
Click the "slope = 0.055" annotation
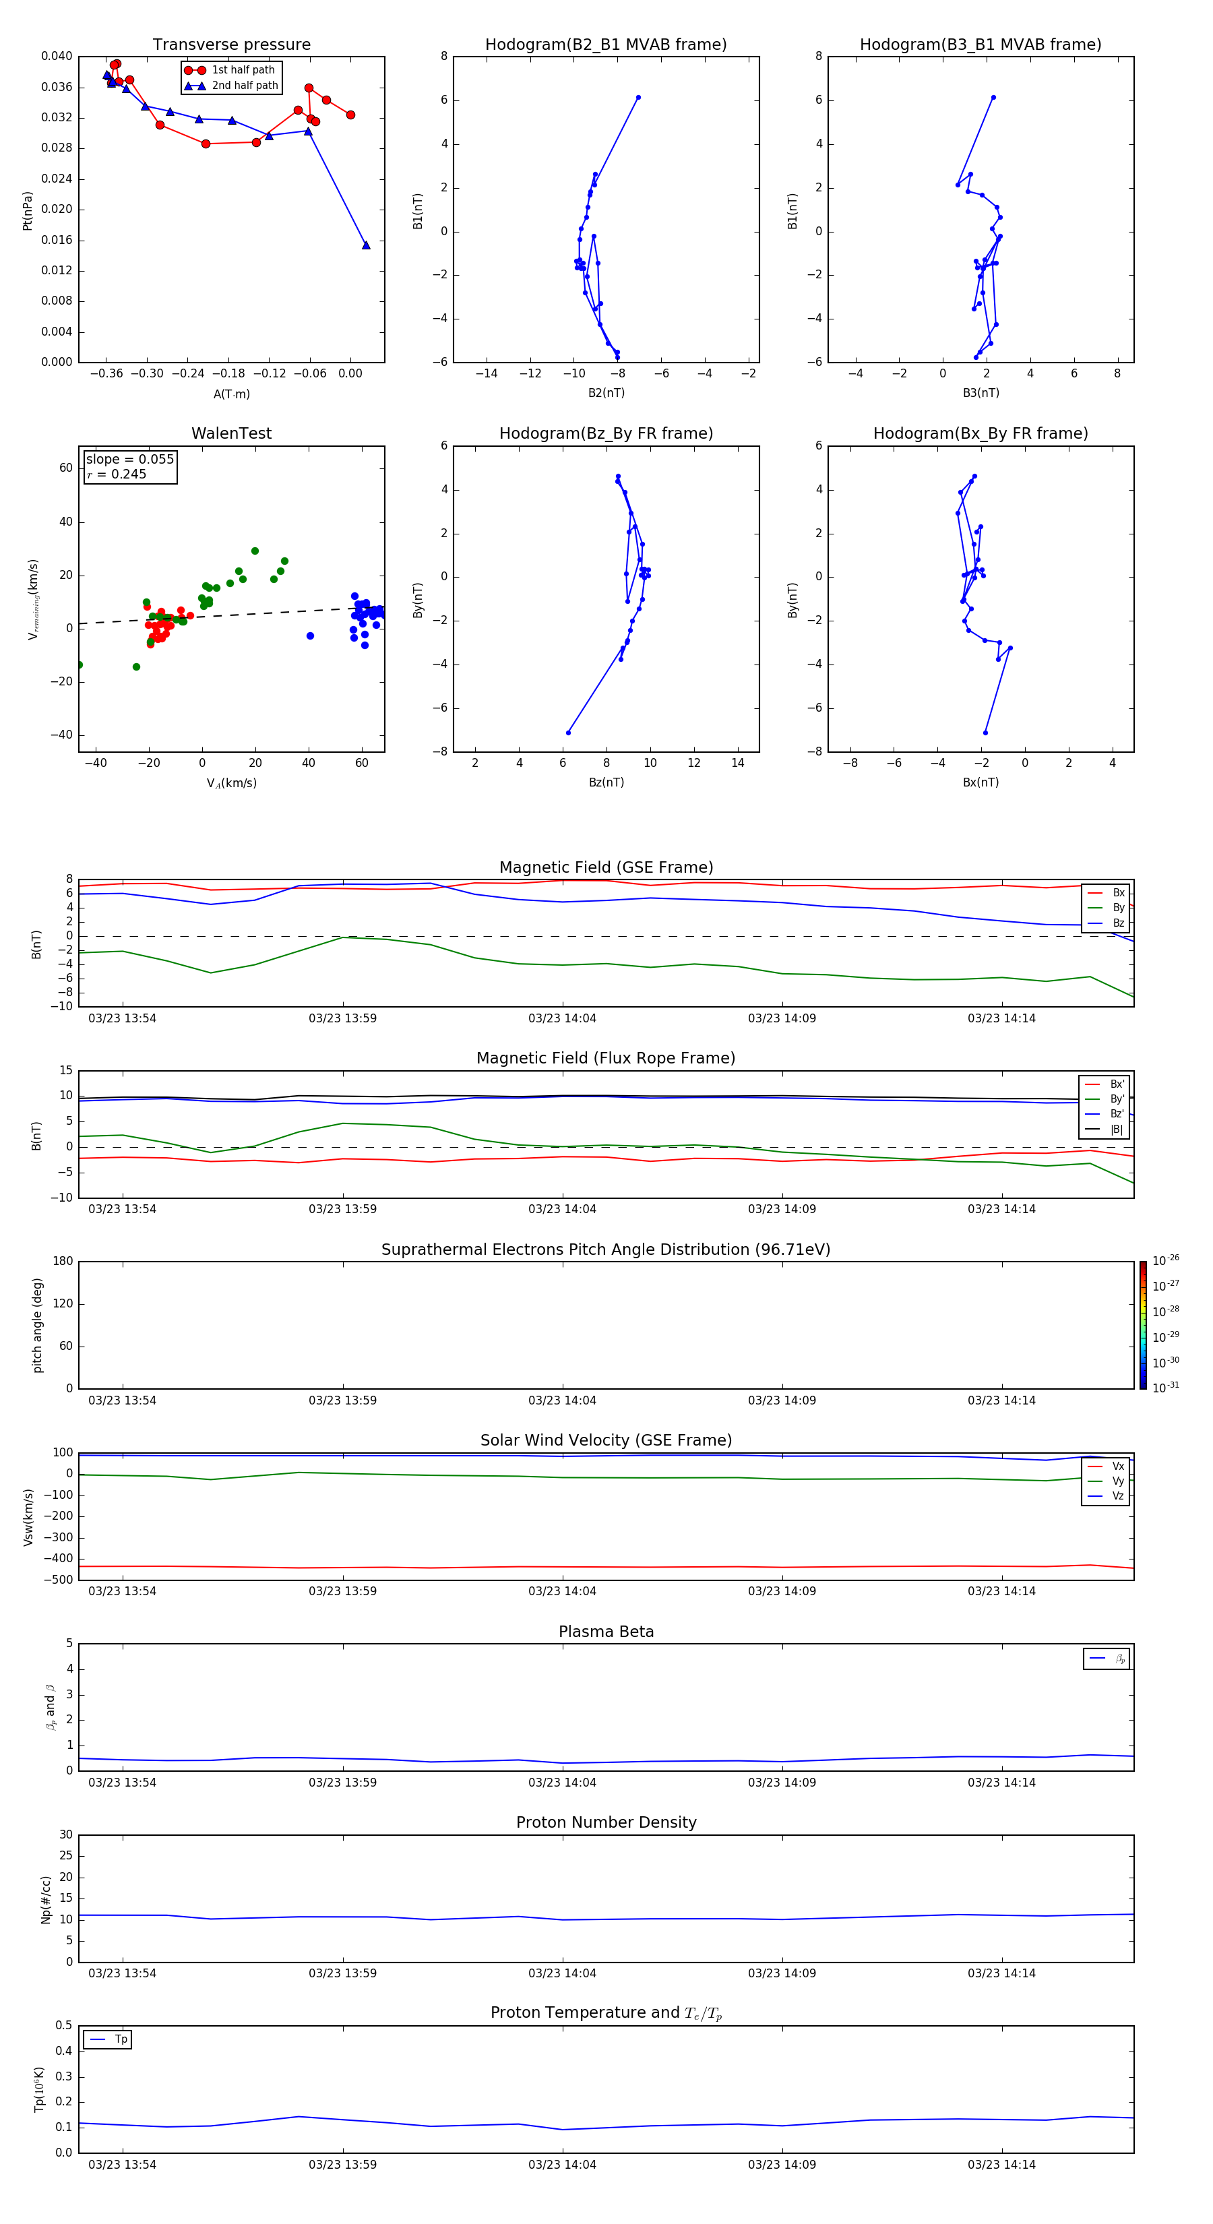[x=129, y=460]
